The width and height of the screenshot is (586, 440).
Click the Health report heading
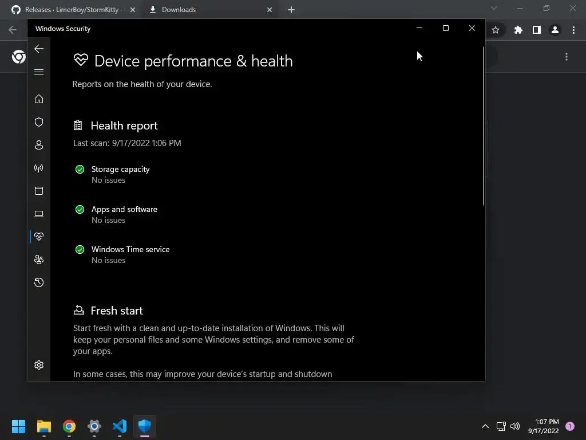pos(124,125)
